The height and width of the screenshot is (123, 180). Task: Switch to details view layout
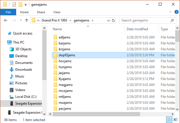170,120
